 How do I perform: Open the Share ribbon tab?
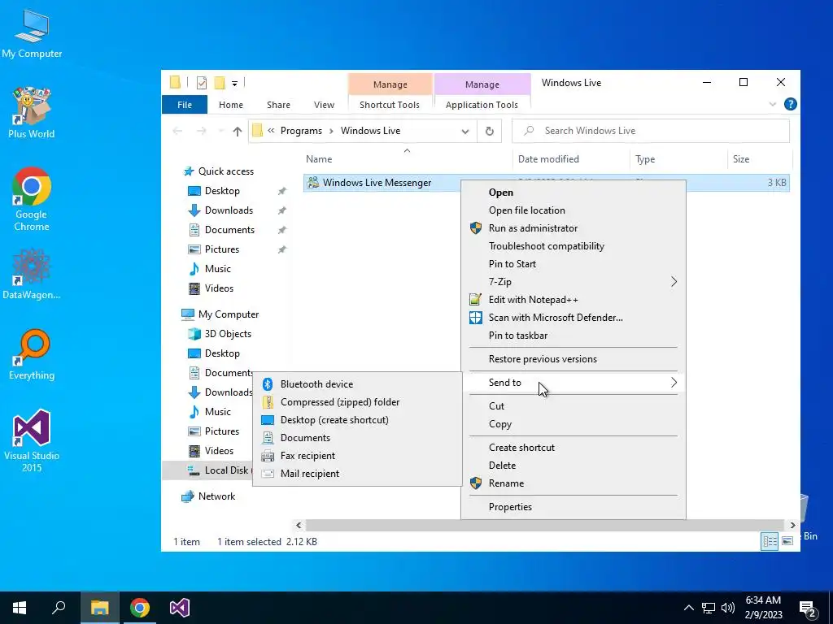point(278,105)
